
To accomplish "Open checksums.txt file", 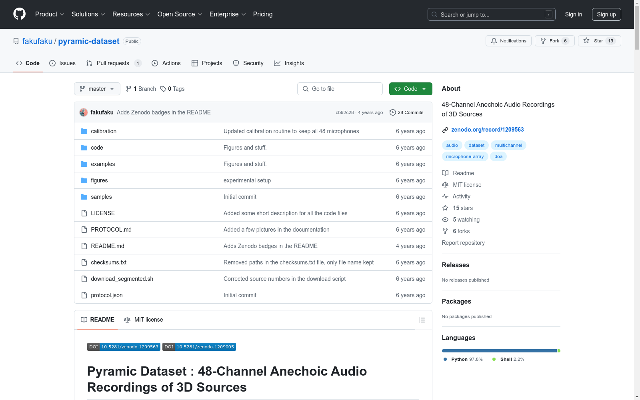I will point(109,262).
